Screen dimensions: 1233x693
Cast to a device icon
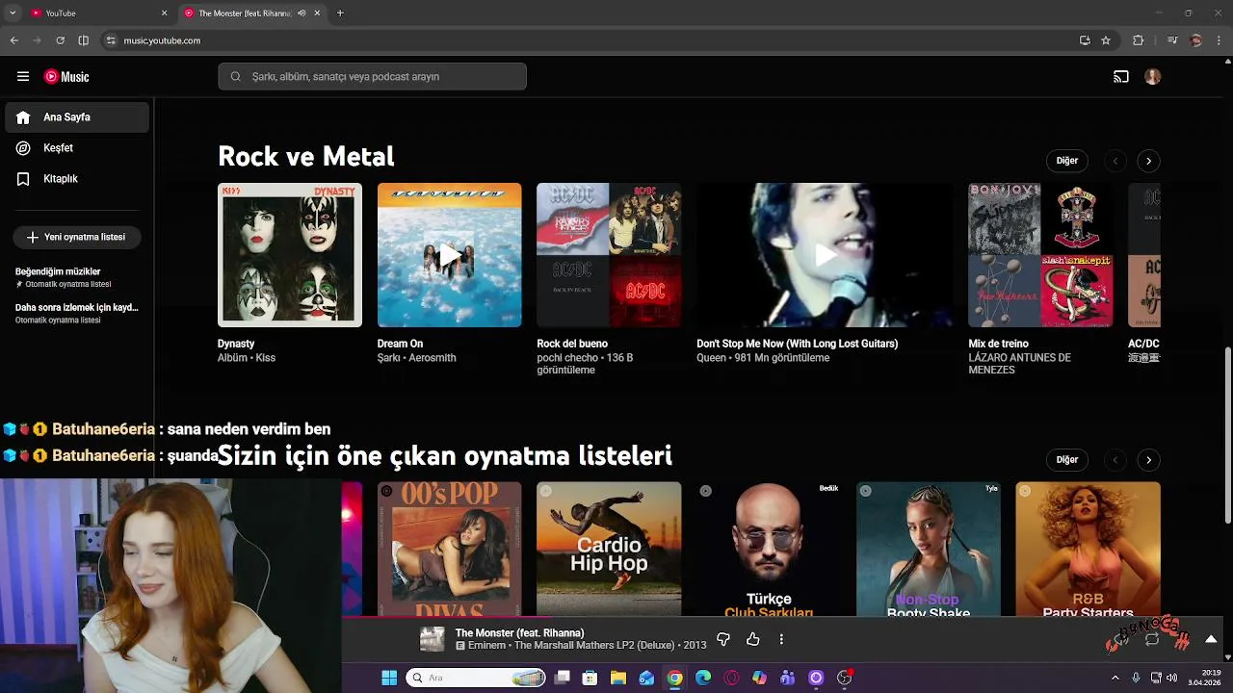coord(1121,77)
